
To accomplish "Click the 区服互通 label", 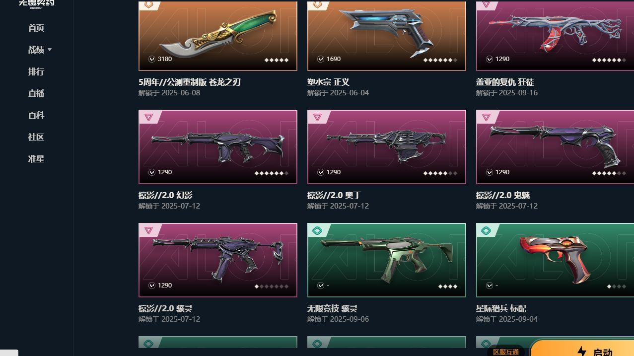I will pos(506,352).
